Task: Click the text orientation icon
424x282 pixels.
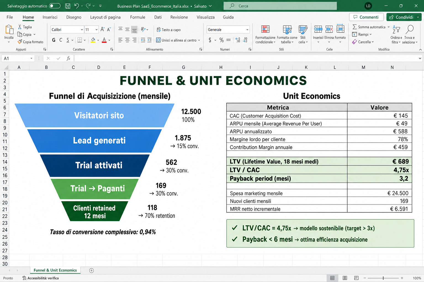Action: pyautogui.click(x=143, y=29)
